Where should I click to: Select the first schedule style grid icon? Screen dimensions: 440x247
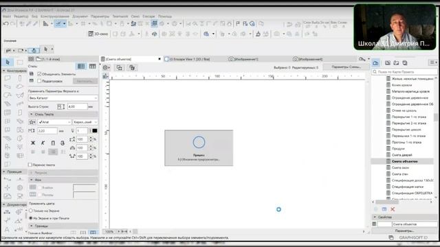coord(81,66)
